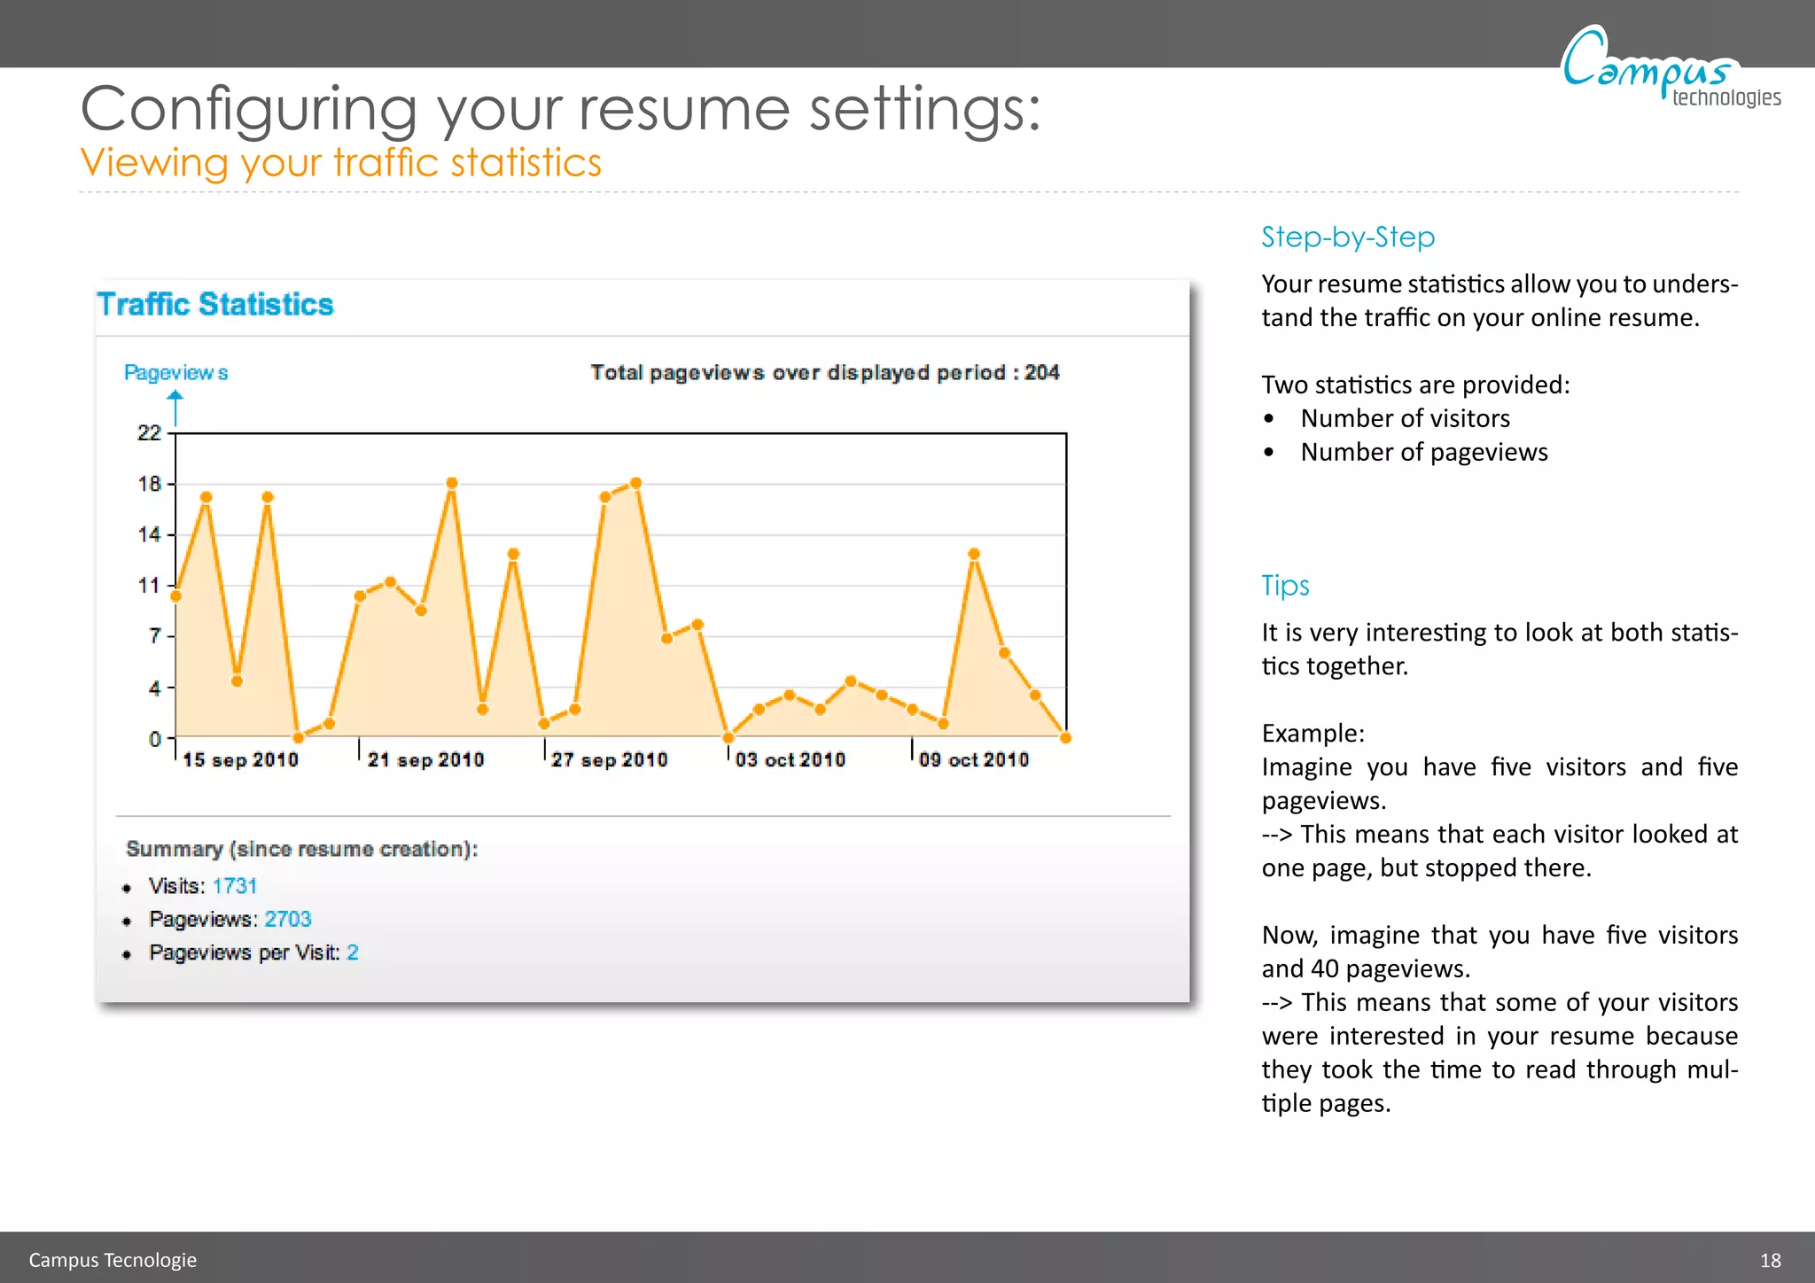Click the zero-value data point at 03 oct tick
The image size is (1815, 1283).
728,737
